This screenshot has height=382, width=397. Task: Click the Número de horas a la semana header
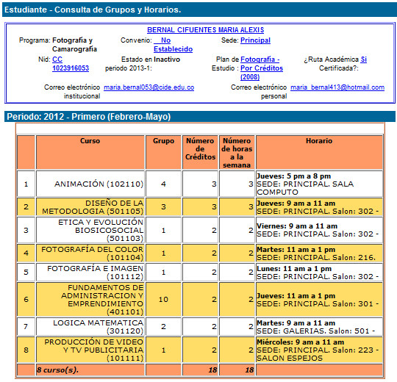(x=237, y=152)
